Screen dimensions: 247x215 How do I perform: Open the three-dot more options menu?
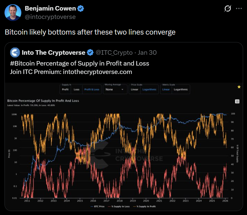239,9
